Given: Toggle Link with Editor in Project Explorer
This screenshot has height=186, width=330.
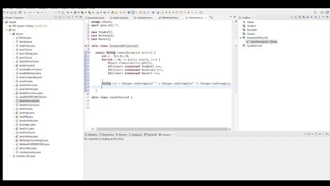Looking at the screenshot, I should pyautogui.click(x=60, y=17).
